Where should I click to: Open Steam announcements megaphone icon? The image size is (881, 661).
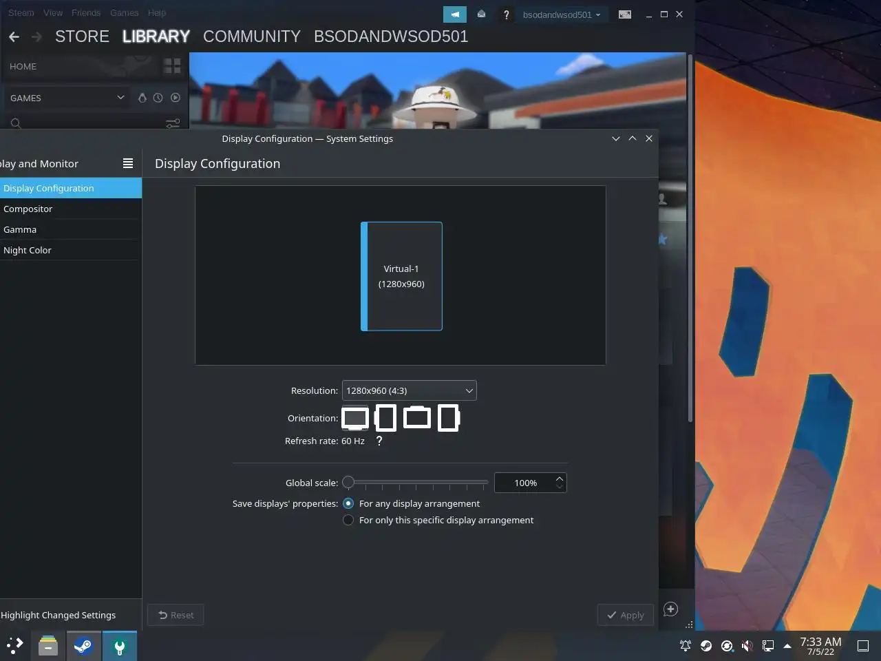pos(455,14)
